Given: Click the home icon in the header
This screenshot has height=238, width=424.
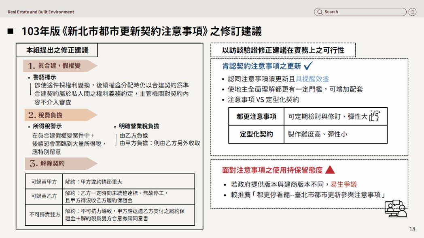Looking at the screenshot, I should (412, 12).
